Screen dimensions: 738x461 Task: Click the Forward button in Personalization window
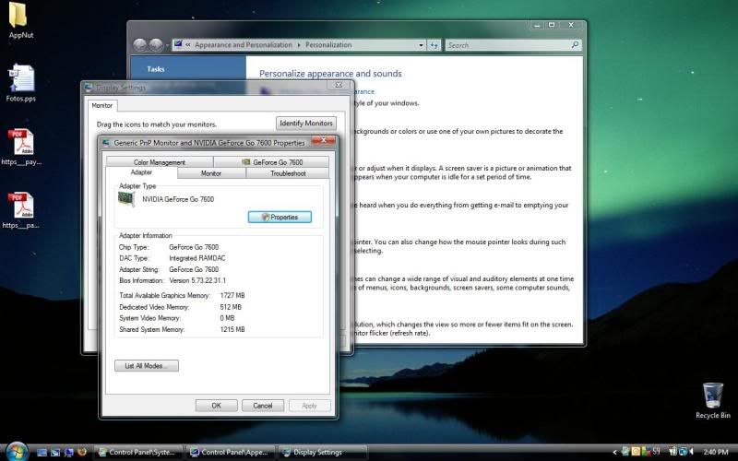156,45
